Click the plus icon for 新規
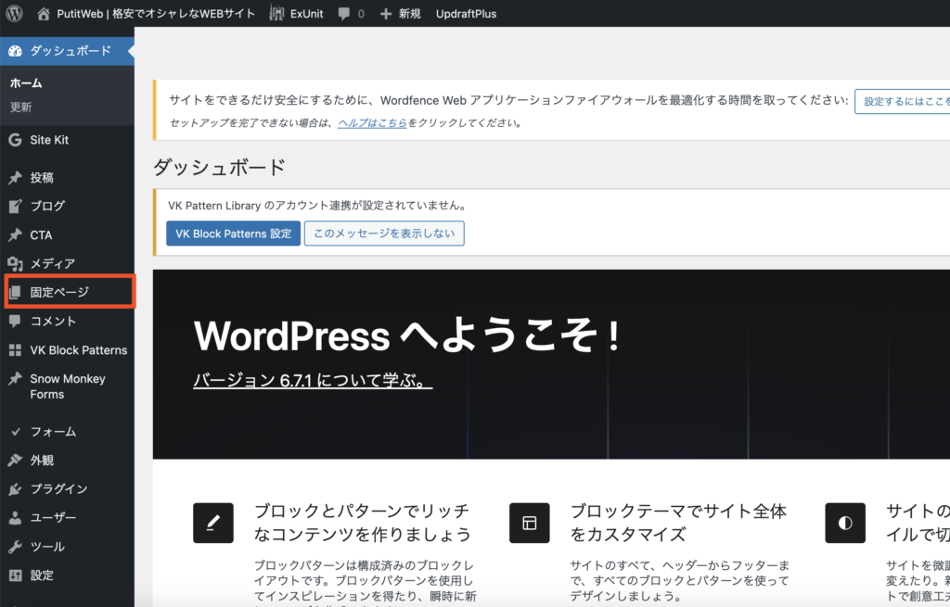Image resolution: width=950 pixels, height=607 pixels. (x=386, y=14)
